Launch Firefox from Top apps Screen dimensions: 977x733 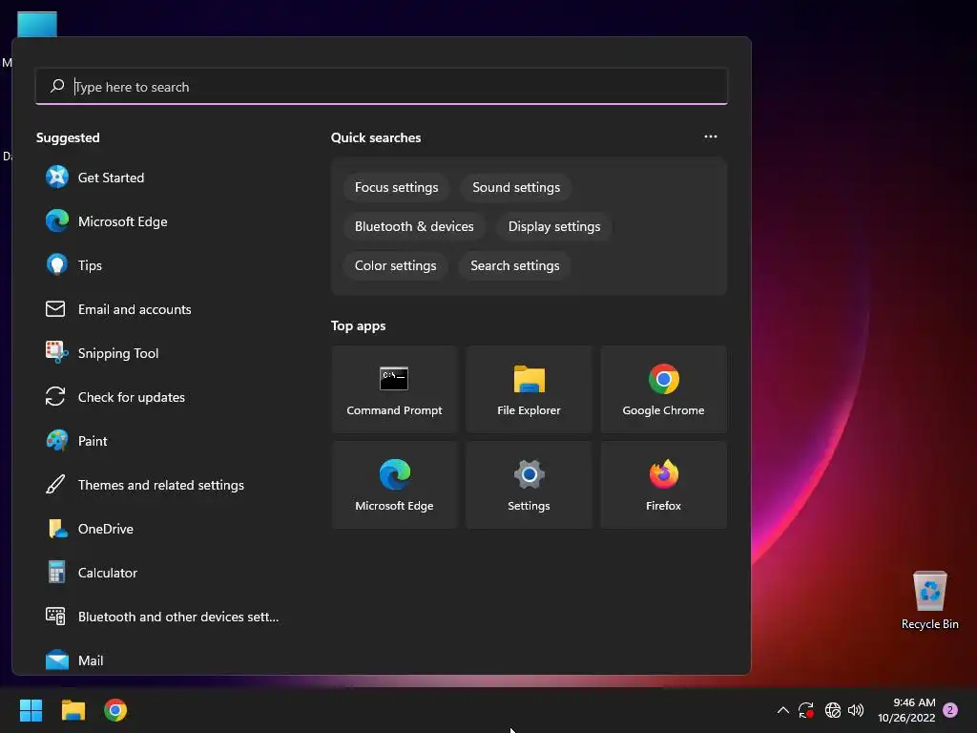click(664, 485)
